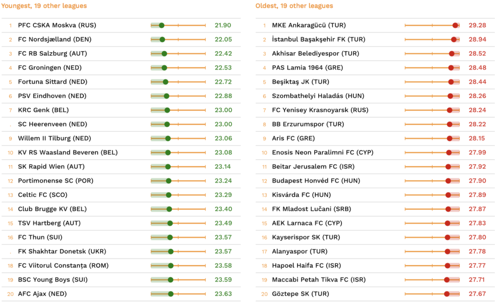The height and width of the screenshot is (303, 495).
Task: Click the "Oldest, 19 other leagues" heading
Action: pos(294,6)
